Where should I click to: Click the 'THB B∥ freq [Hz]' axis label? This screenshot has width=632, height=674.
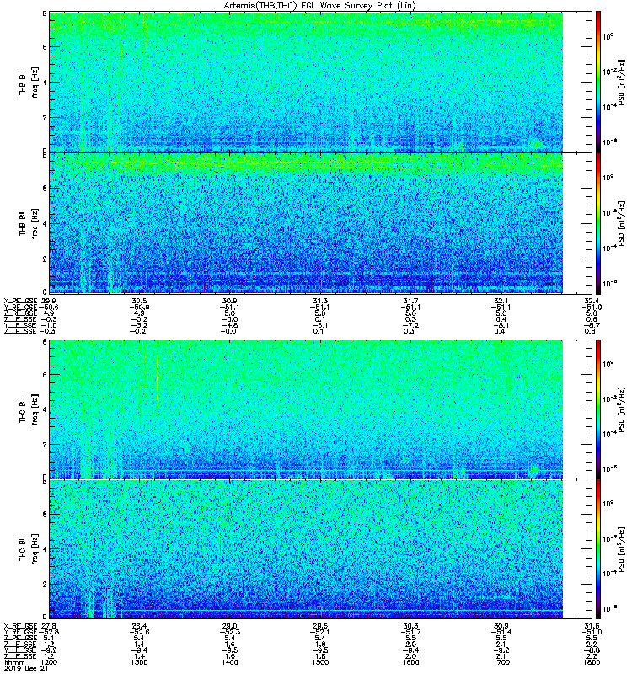29,223
